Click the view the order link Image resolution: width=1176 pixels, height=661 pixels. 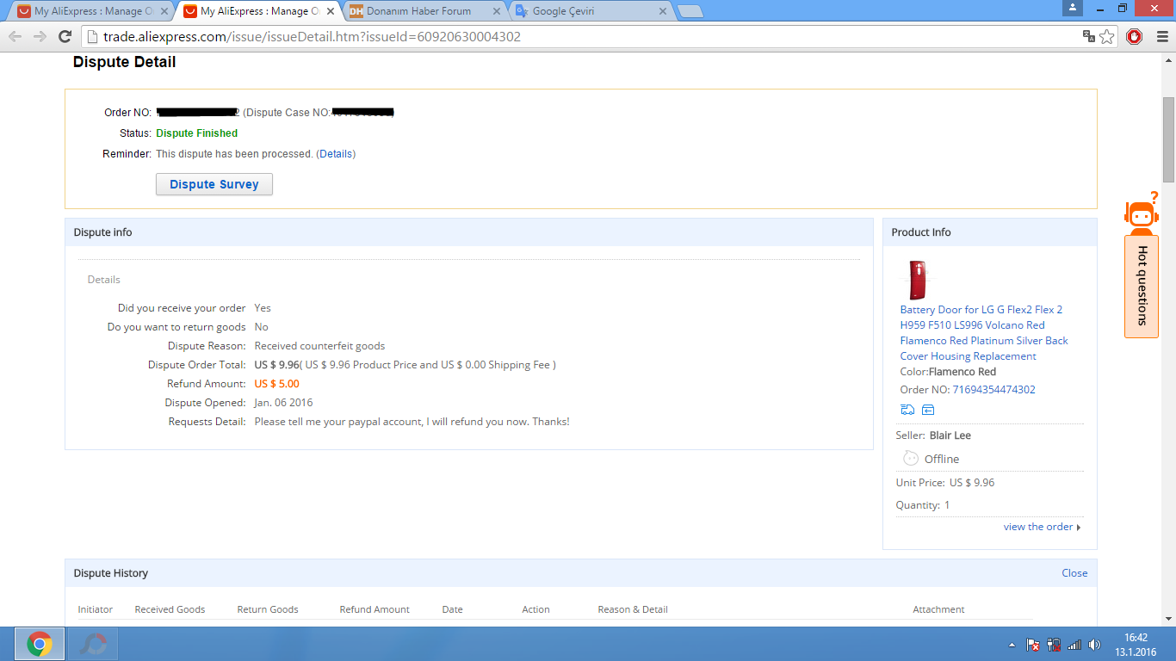[1038, 527]
